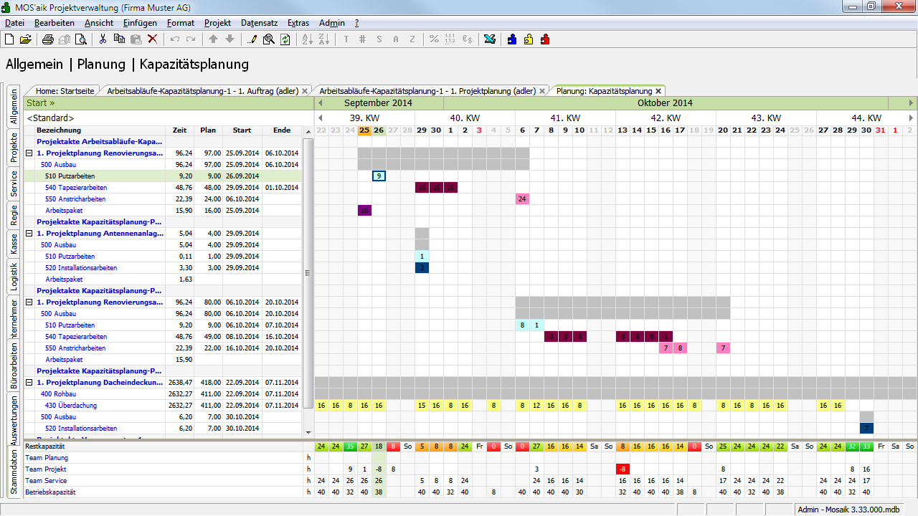Switch to the 1. Projektplanung (adler) tab

427,91
